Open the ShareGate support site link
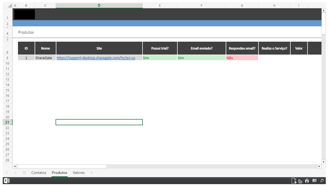The height and width of the screenshot is (186, 329). (96, 58)
